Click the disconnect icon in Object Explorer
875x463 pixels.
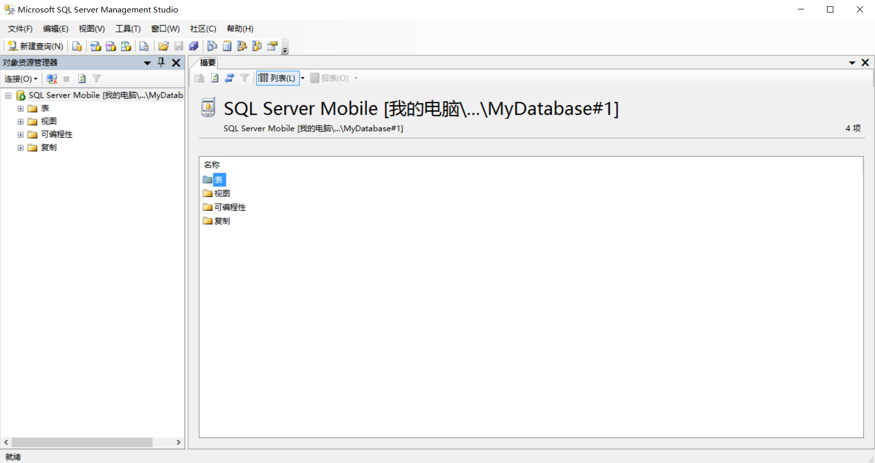pos(52,79)
